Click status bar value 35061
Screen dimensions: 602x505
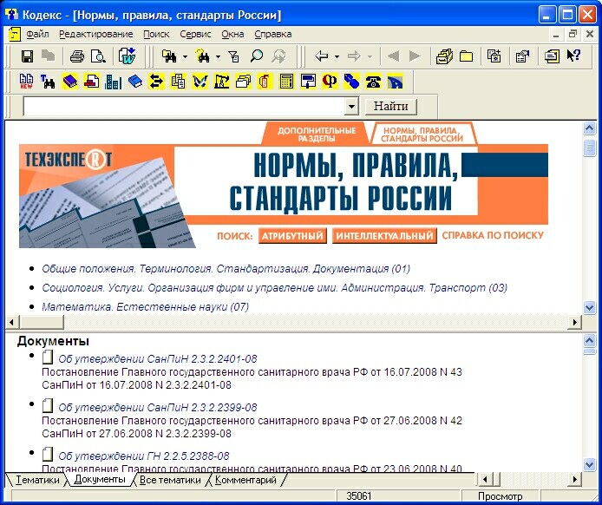coord(359,496)
